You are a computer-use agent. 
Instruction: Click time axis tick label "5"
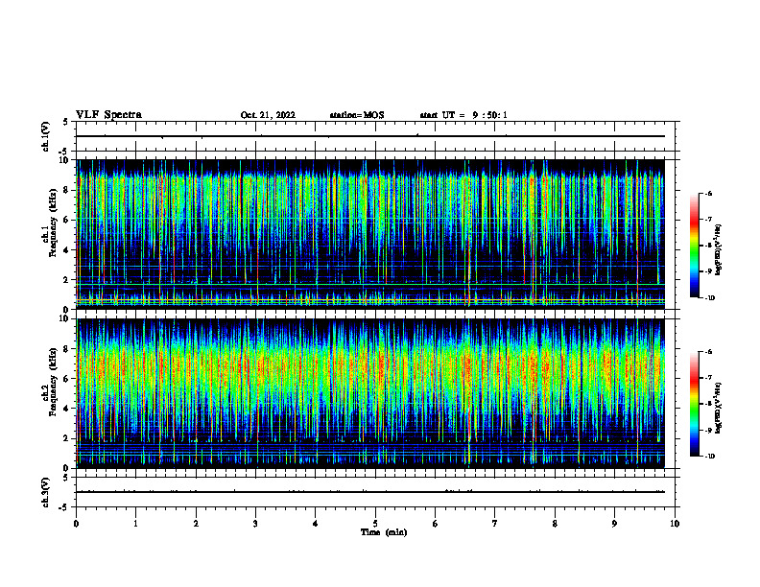(x=375, y=524)
